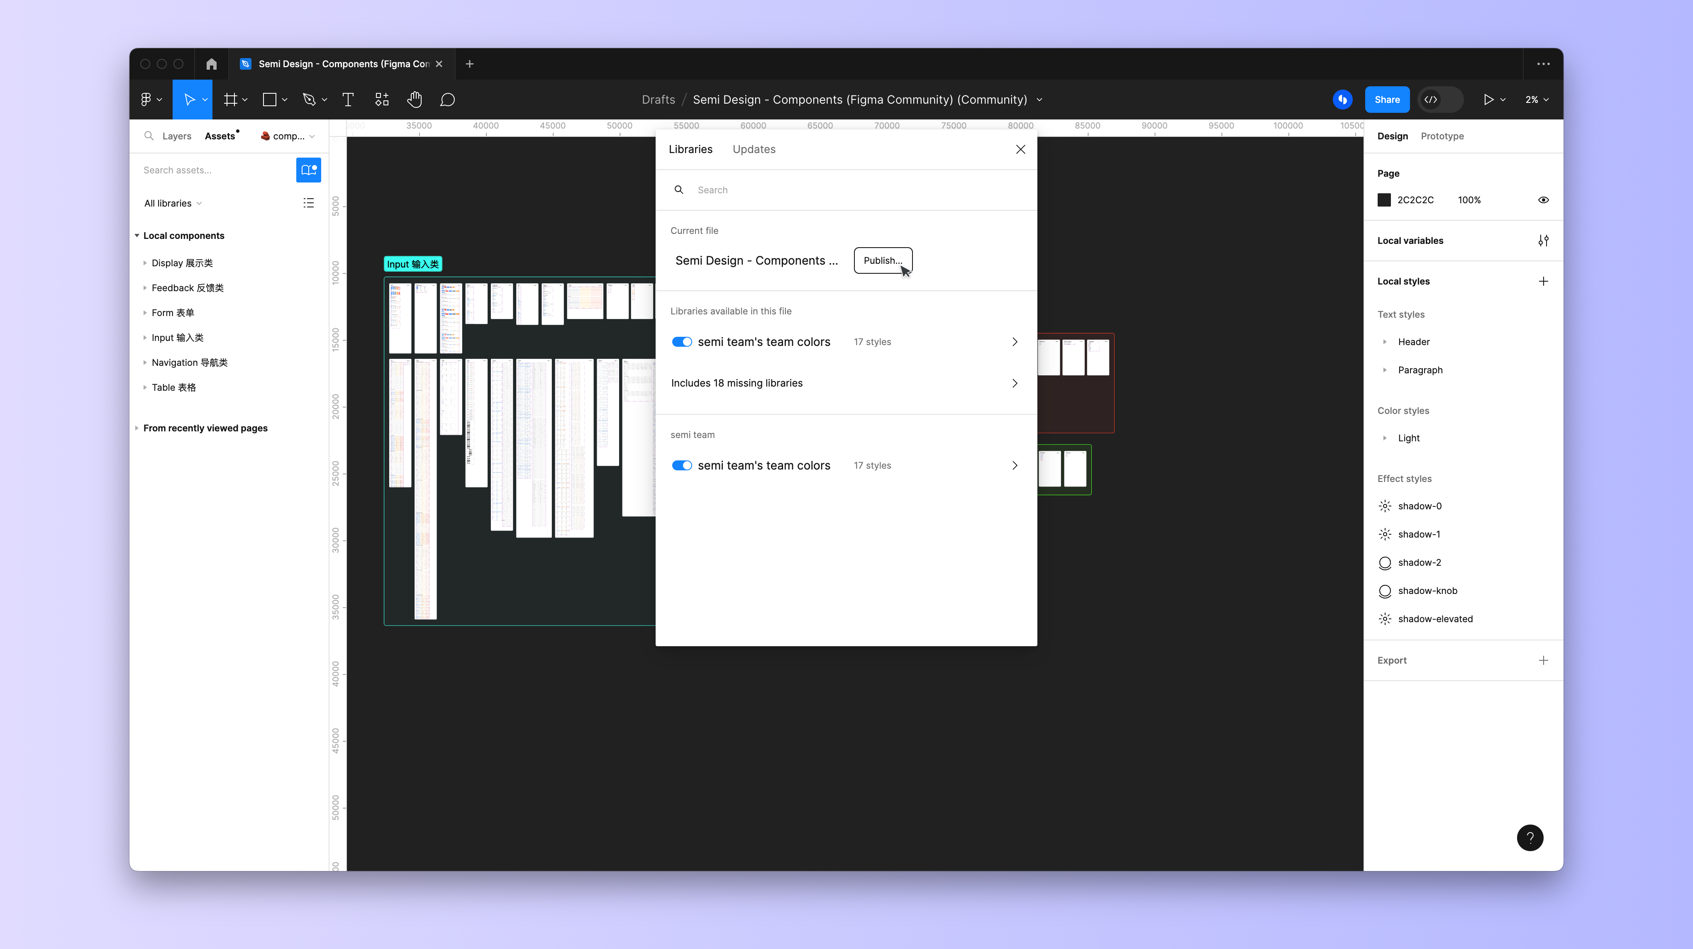Click Drafts in the breadcrumb
Image resolution: width=1693 pixels, height=949 pixels.
(x=658, y=99)
